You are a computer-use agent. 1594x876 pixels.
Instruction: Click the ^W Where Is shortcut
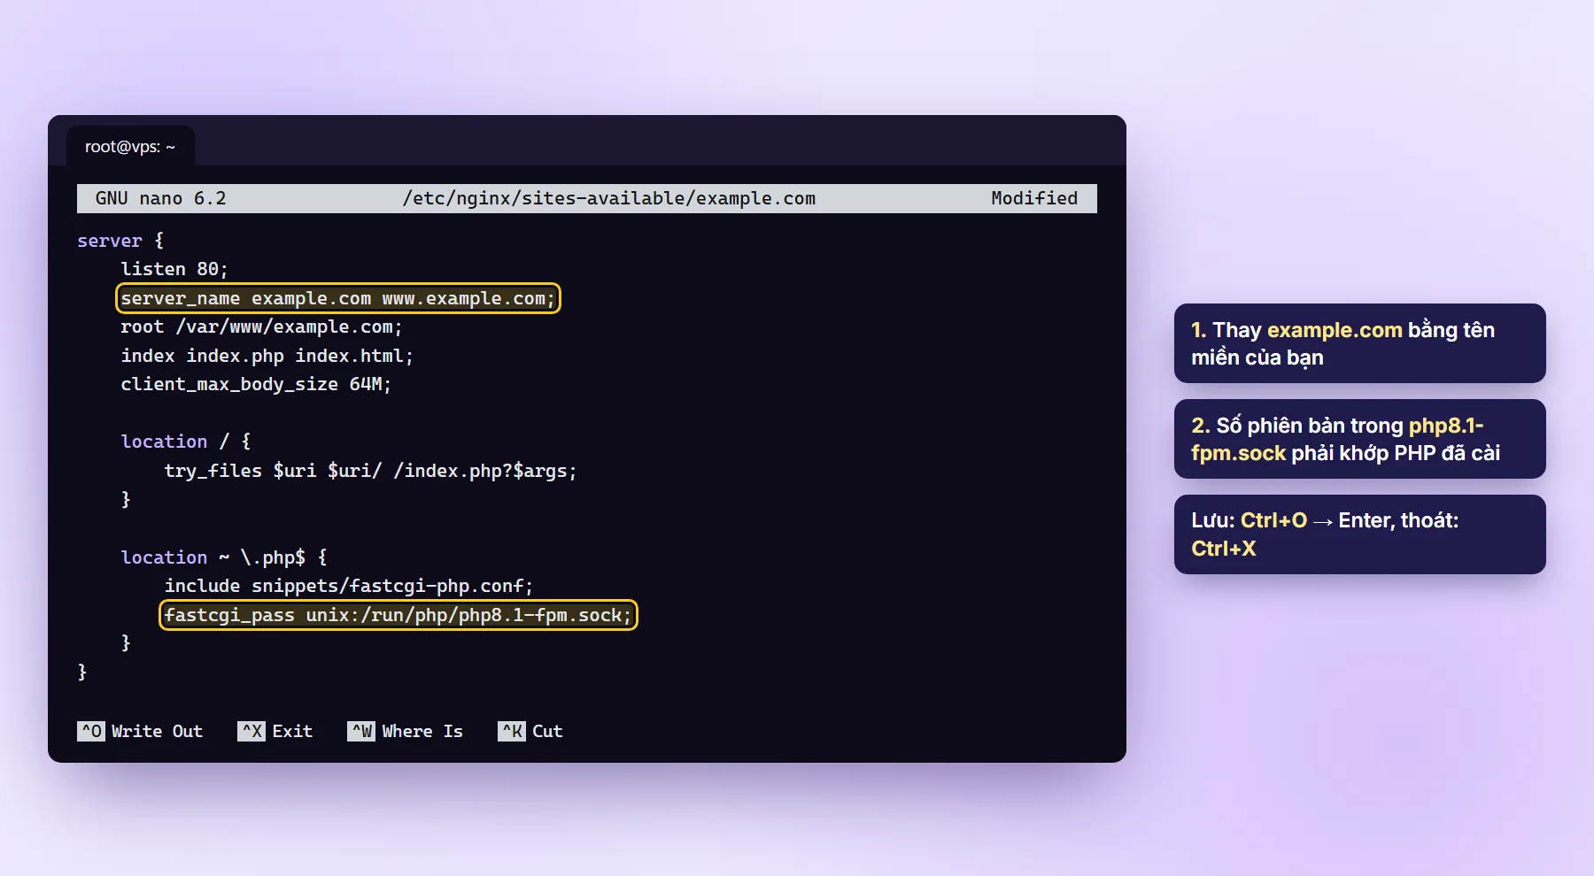pyautogui.click(x=406, y=731)
